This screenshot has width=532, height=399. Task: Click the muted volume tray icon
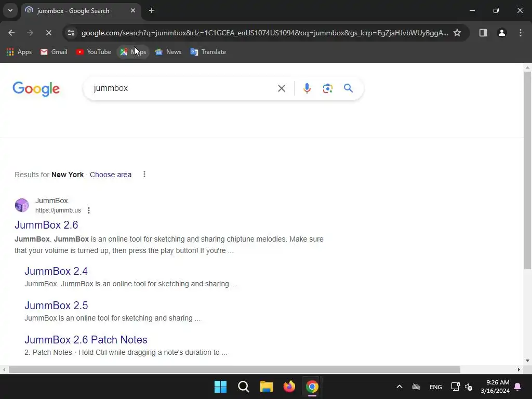click(x=469, y=387)
